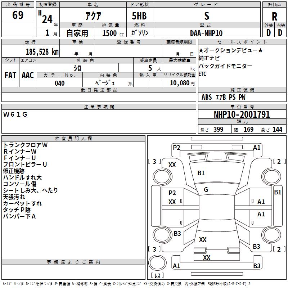Select the ★オークションデビュー★ sales point
The width and height of the screenshot is (288, 288).
click(231, 50)
